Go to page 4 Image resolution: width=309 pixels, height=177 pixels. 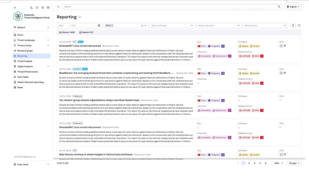click(260, 163)
